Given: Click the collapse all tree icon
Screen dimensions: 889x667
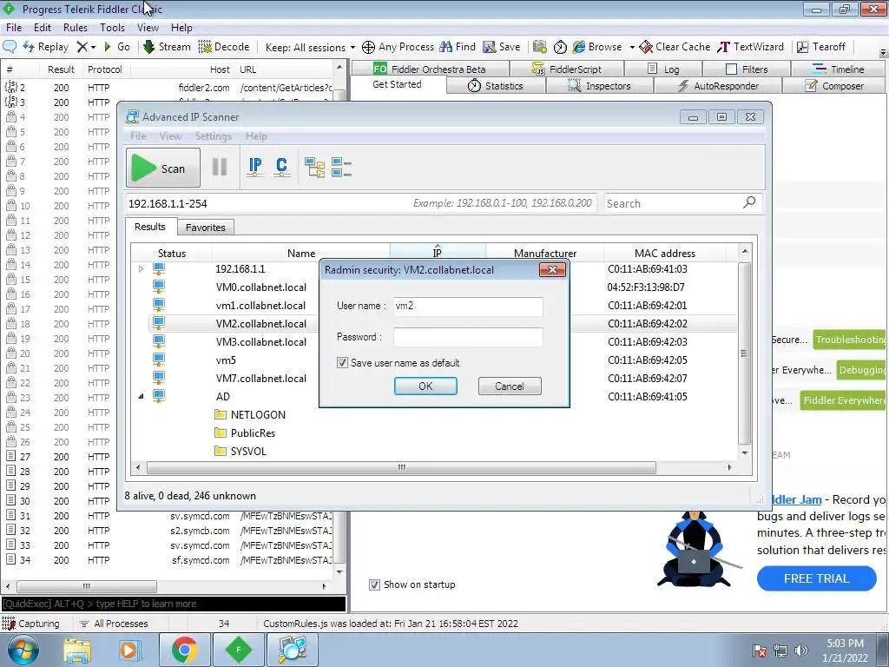Looking at the screenshot, I should [x=341, y=168].
